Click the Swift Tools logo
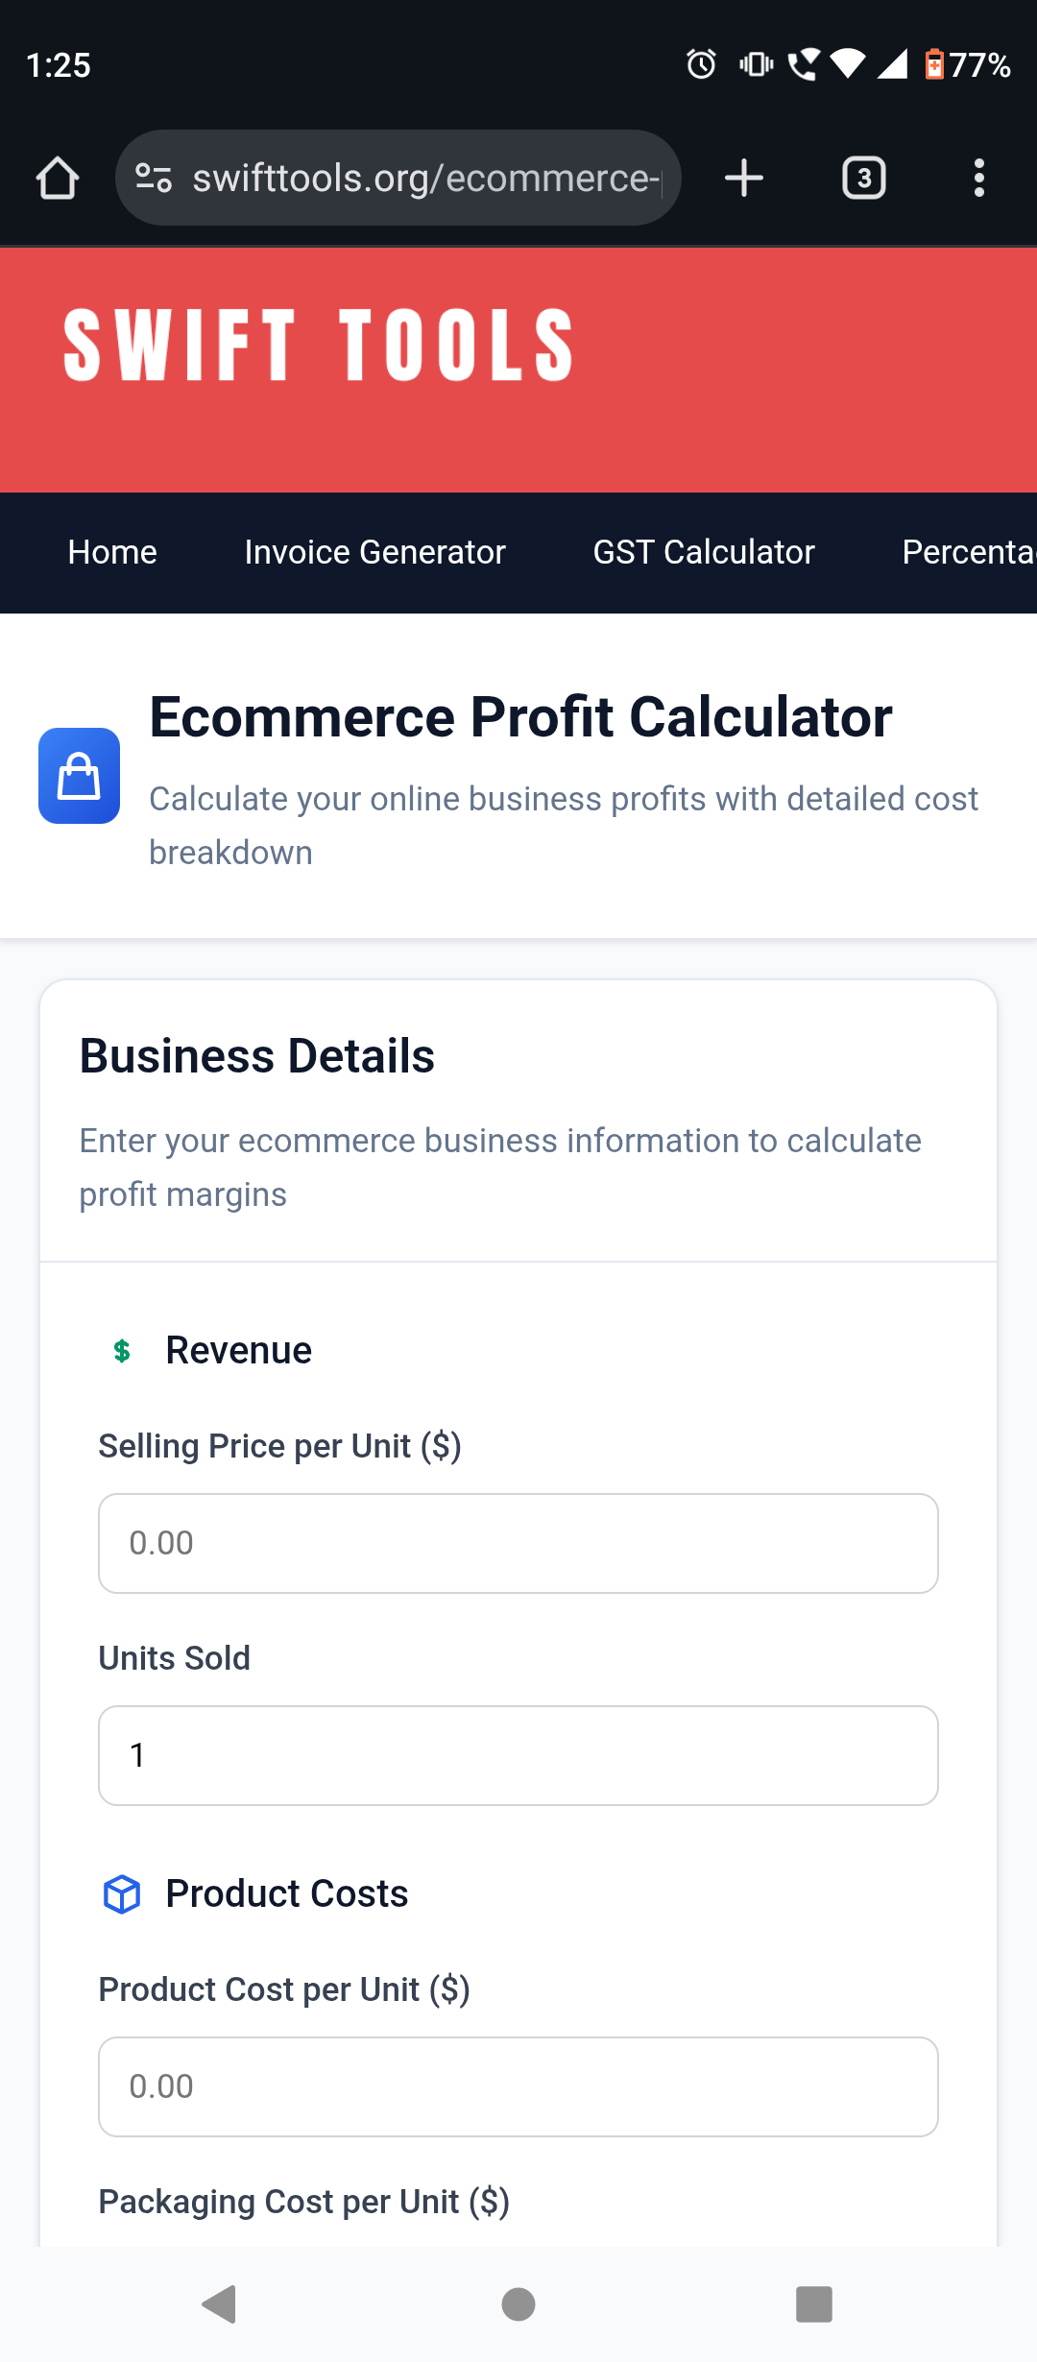The width and height of the screenshot is (1037, 2362). [318, 346]
